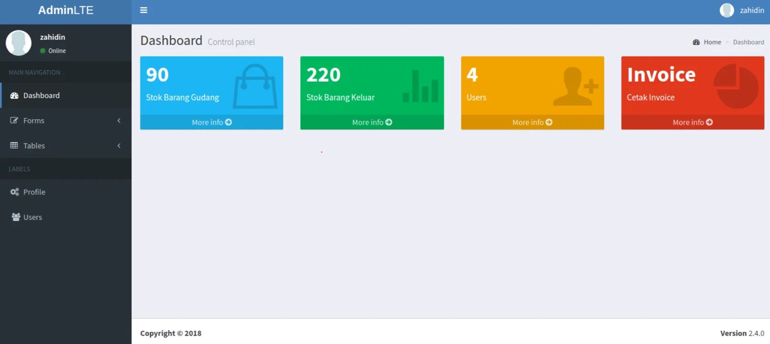770x344 pixels.
Task: Click the arrow icon in Stok Barang Gudang footer
Action: [228, 122]
